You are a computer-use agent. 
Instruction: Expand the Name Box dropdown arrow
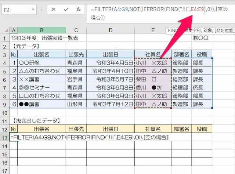click(33, 10)
